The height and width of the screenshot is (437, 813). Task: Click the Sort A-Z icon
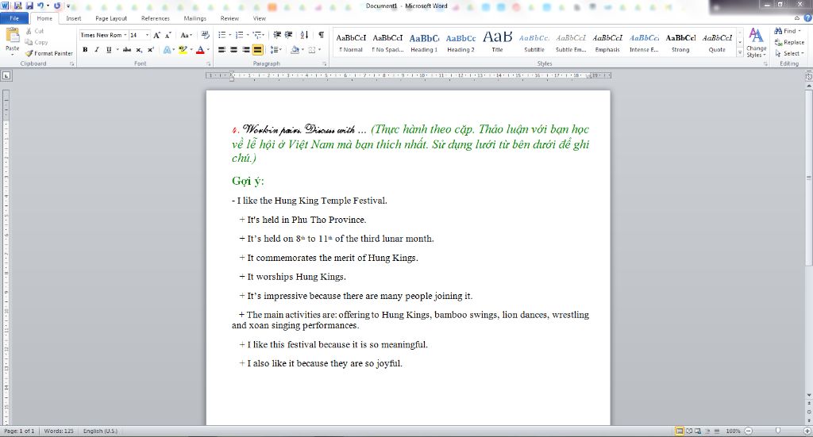tap(304, 35)
